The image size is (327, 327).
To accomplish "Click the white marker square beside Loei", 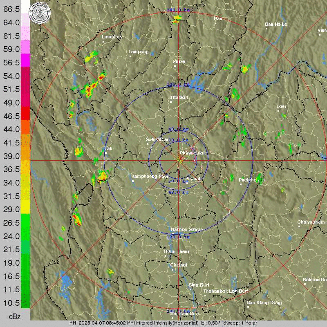I will [x=278, y=111].
